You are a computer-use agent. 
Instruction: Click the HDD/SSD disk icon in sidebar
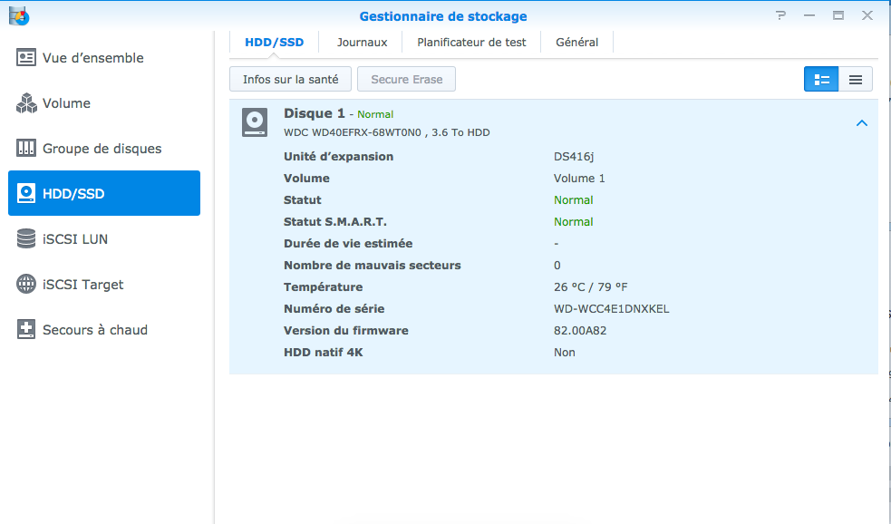pos(26,193)
